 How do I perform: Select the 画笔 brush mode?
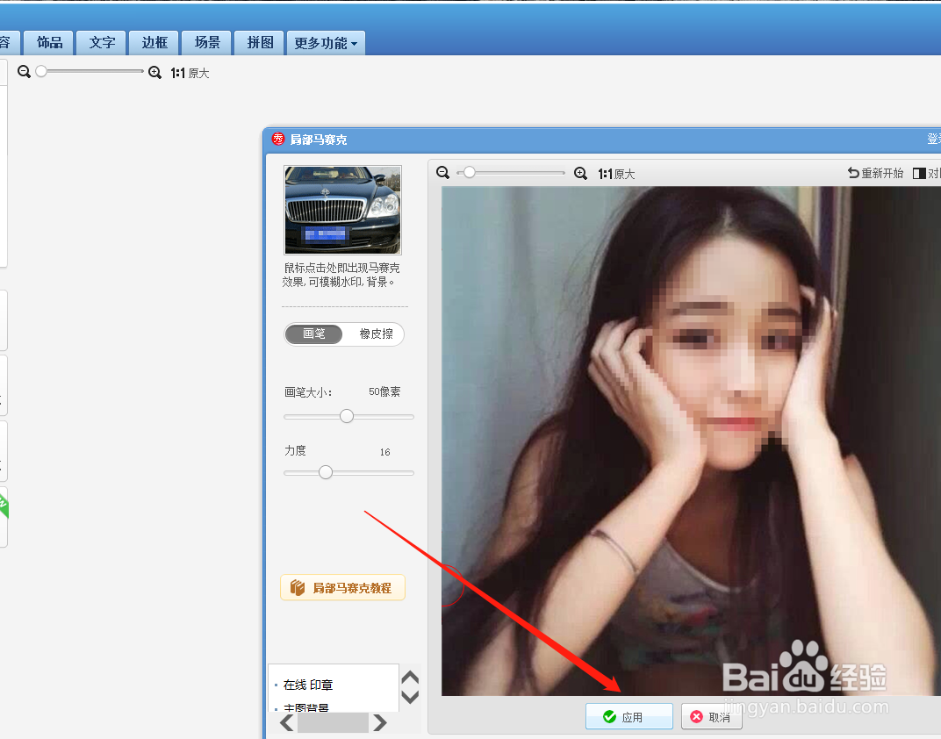pyautogui.click(x=313, y=334)
